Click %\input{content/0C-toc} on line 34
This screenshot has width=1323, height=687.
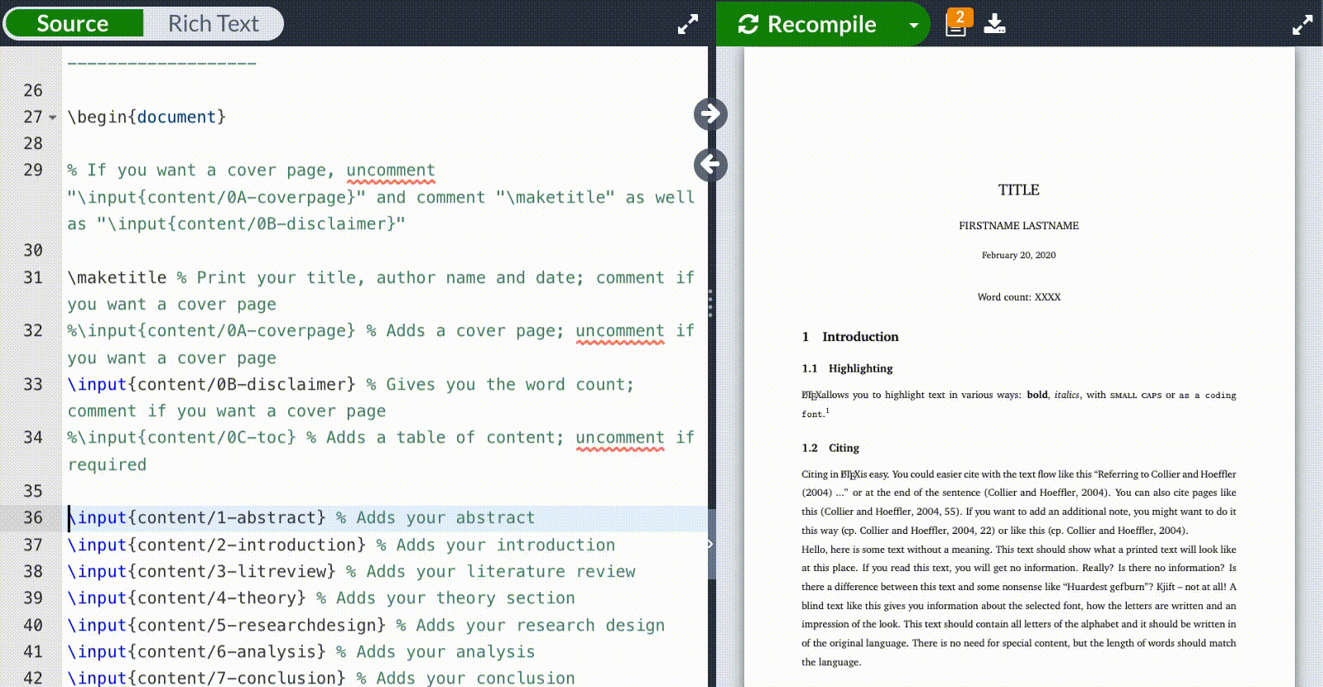click(182, 437)
